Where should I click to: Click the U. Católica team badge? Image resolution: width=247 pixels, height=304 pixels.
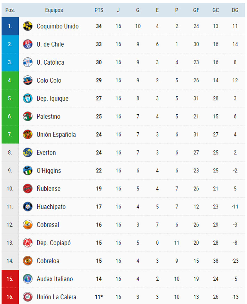(27, 62)
